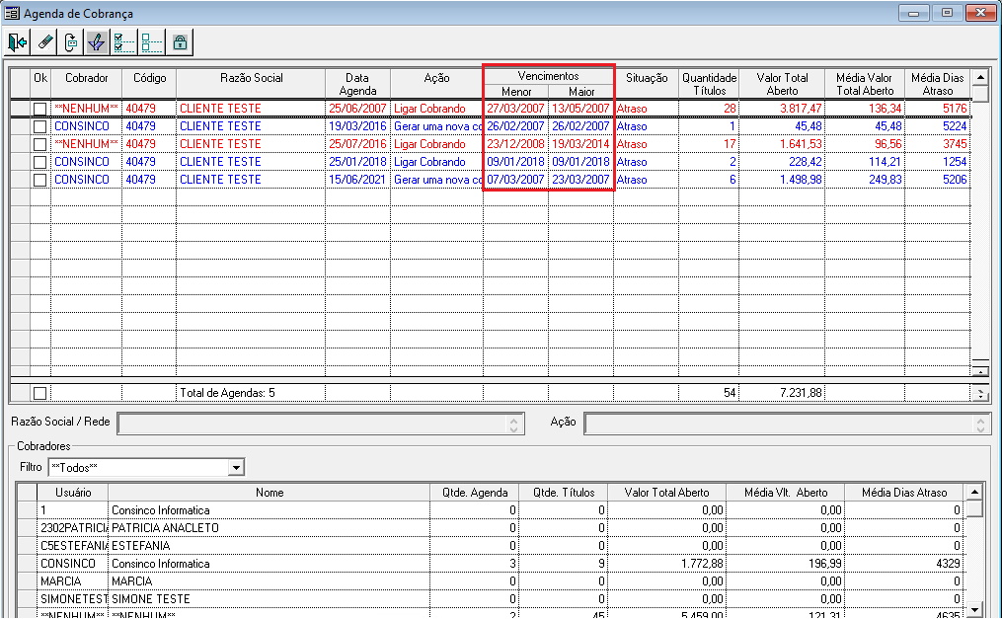1002x619 pixels.
Task: Toggle the checkbox in the Total de Agendas row
Action: click(40, 394)
